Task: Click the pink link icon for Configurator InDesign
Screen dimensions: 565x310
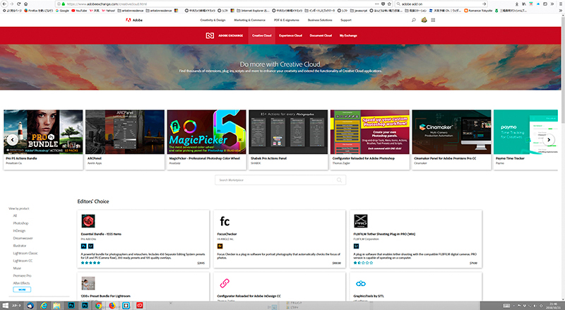Action: tap(225, 283)
